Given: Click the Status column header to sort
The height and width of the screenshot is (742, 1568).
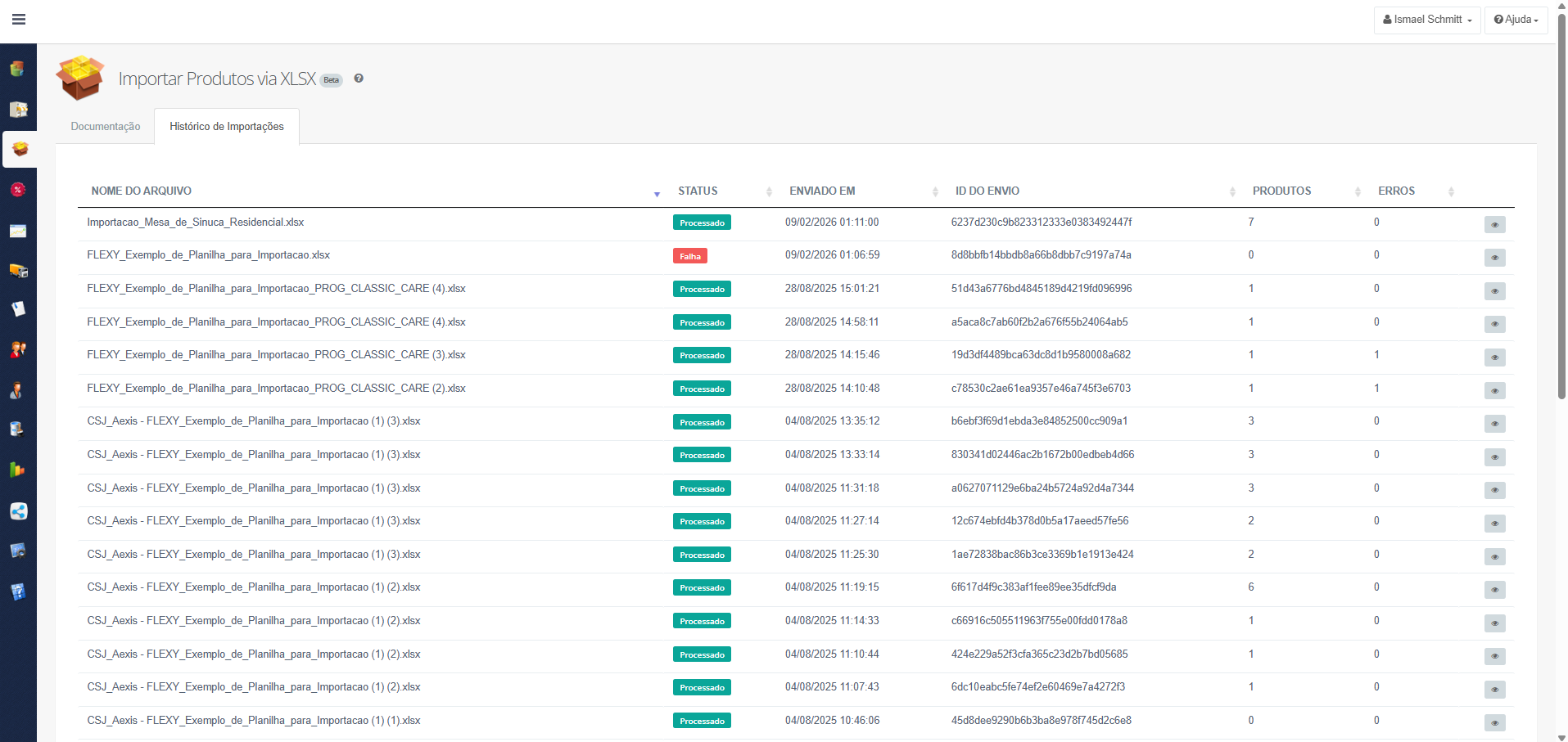Looking at the screenshot, I should click(698, 191).
